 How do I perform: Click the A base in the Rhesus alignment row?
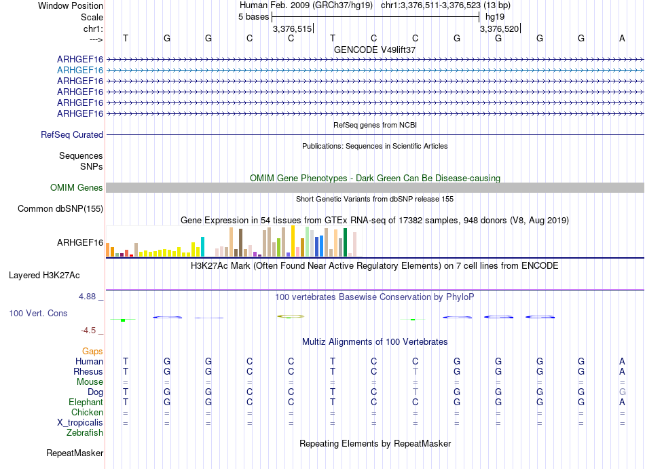coord(622,371)
